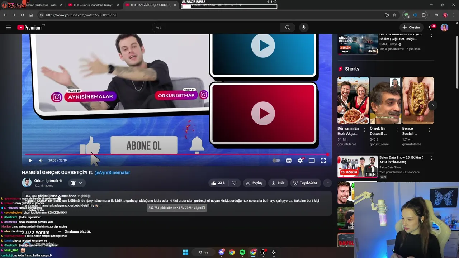Open the YouTube hamburger guide menu
Viewport: 459px width, 258px height.
point(9,28)
